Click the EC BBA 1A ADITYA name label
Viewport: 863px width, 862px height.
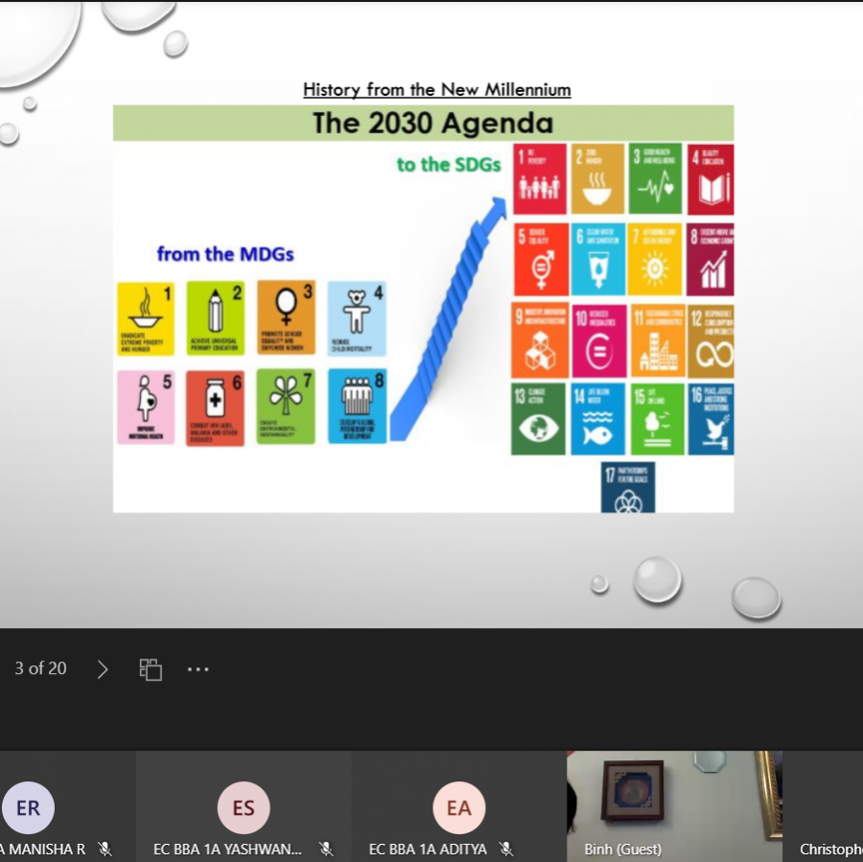click(428, 850)
